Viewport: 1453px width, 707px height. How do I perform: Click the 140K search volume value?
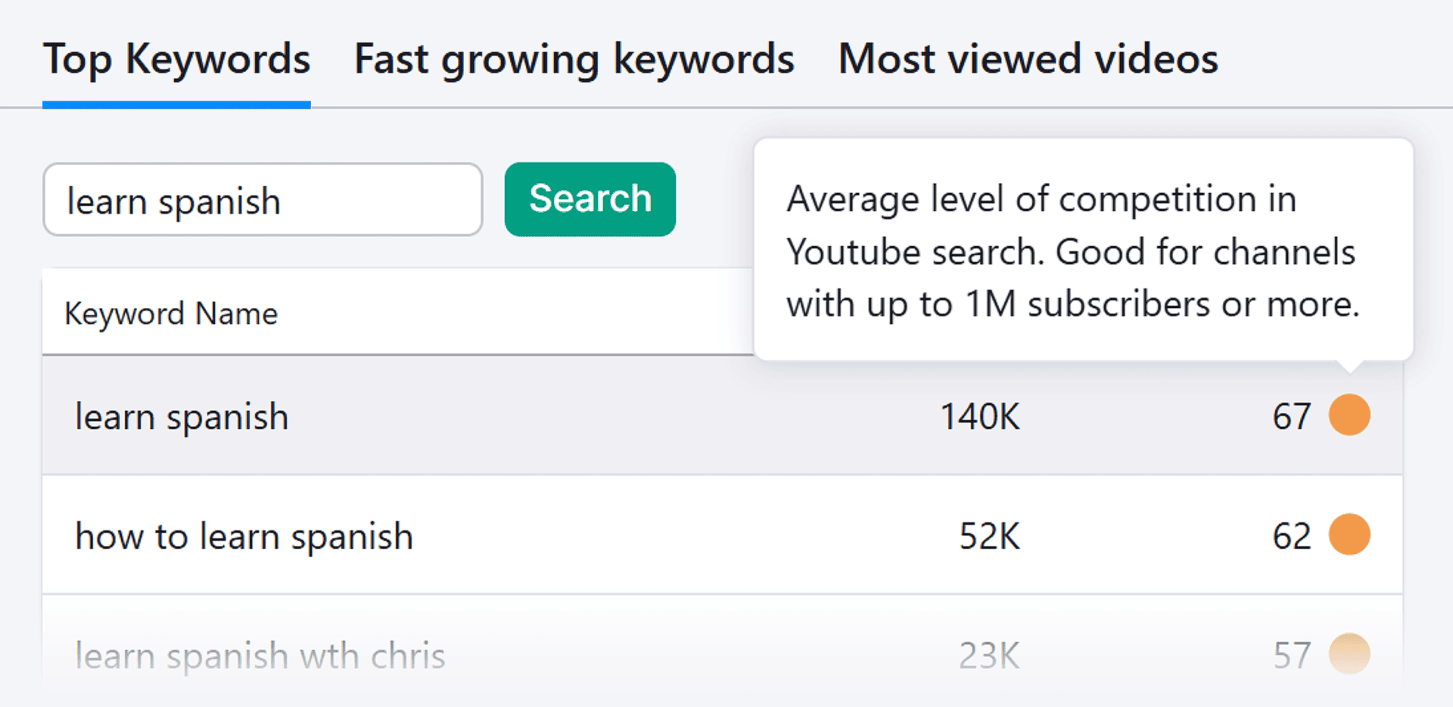point(979,417)
